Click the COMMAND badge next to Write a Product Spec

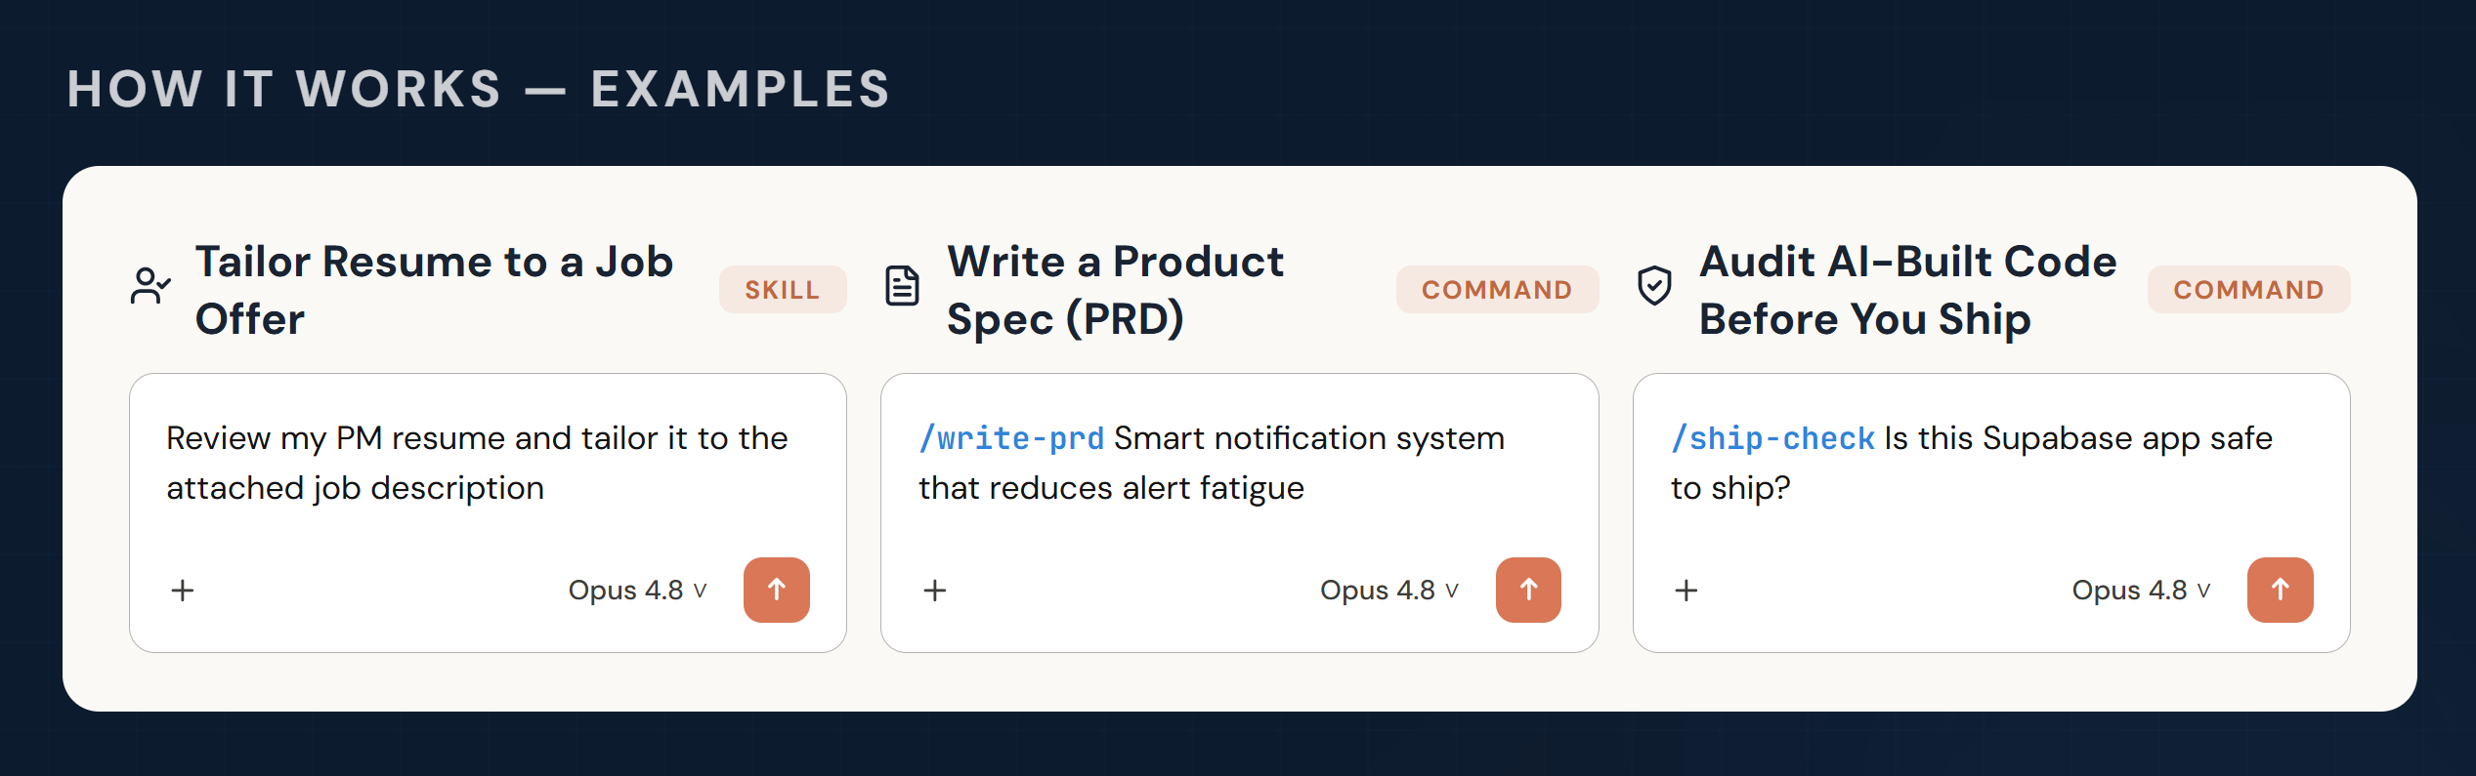(1497, 290)
